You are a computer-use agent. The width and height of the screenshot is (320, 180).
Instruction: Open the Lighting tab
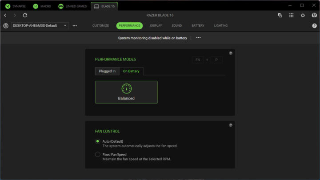coord(220,26)
